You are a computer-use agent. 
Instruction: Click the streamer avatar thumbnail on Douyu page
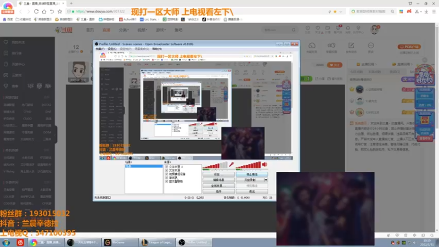78,72
